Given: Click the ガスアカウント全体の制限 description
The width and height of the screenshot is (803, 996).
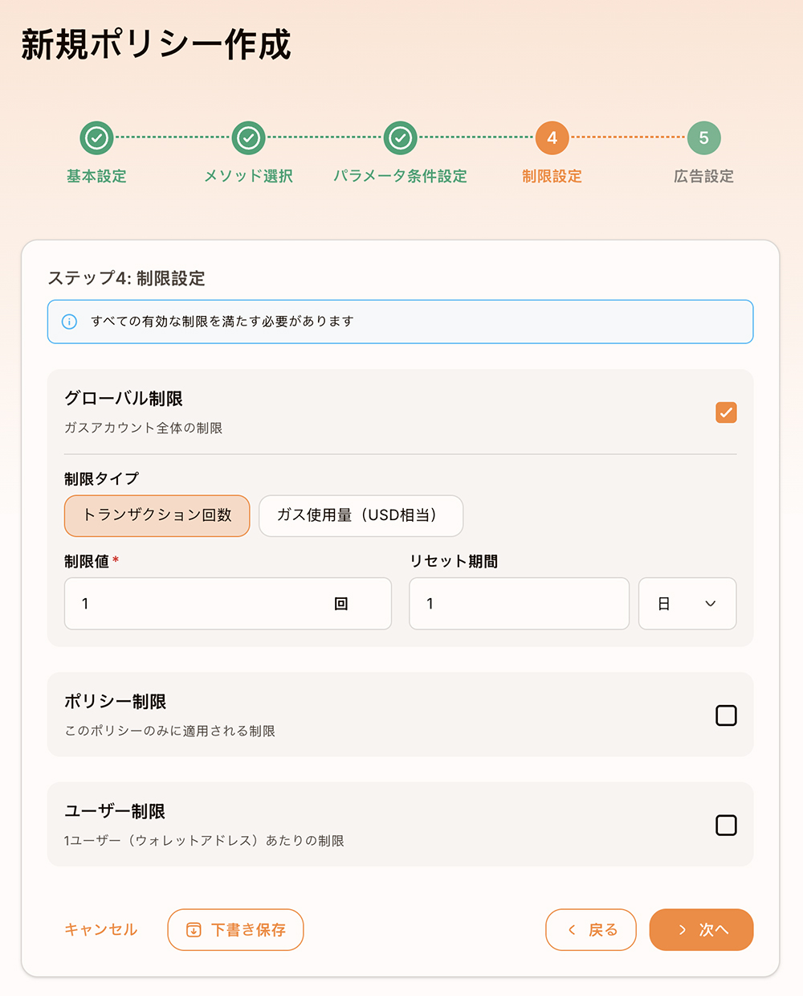Looking at the screenshot, I should [x=144, y=428].
